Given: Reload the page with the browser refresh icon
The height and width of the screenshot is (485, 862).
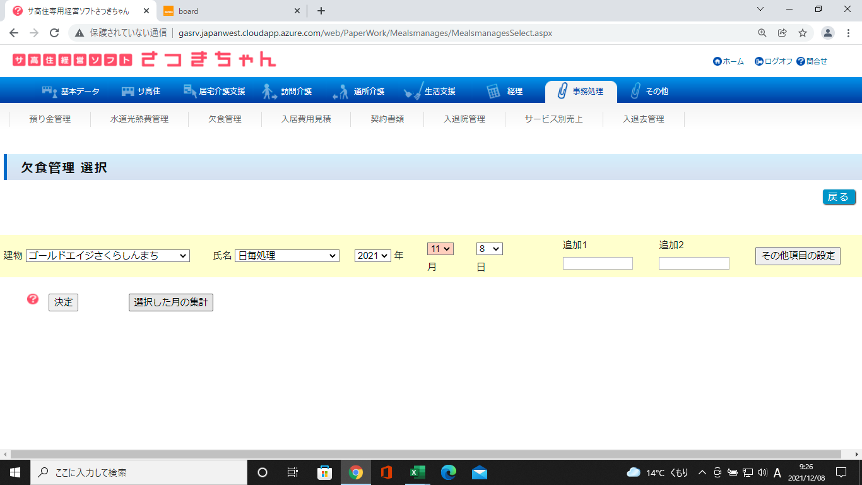Looking at the screenshot, I should [x=54, y=33].
